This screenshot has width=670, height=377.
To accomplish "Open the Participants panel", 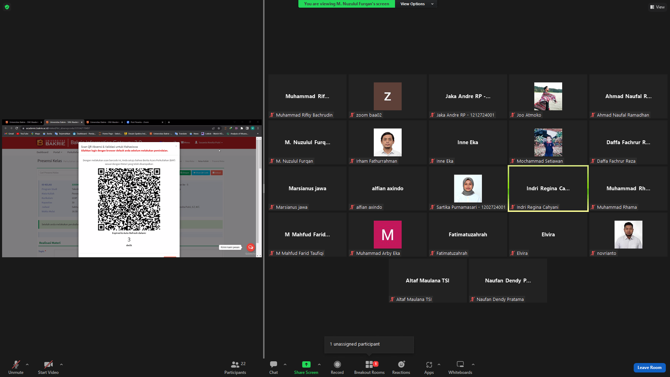I will 235,367.
